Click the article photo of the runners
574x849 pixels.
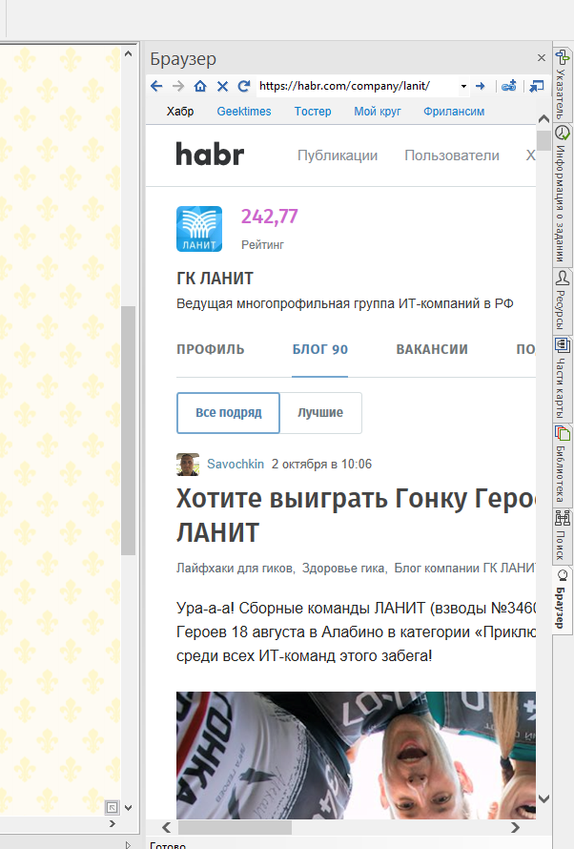tap(356, 755)
